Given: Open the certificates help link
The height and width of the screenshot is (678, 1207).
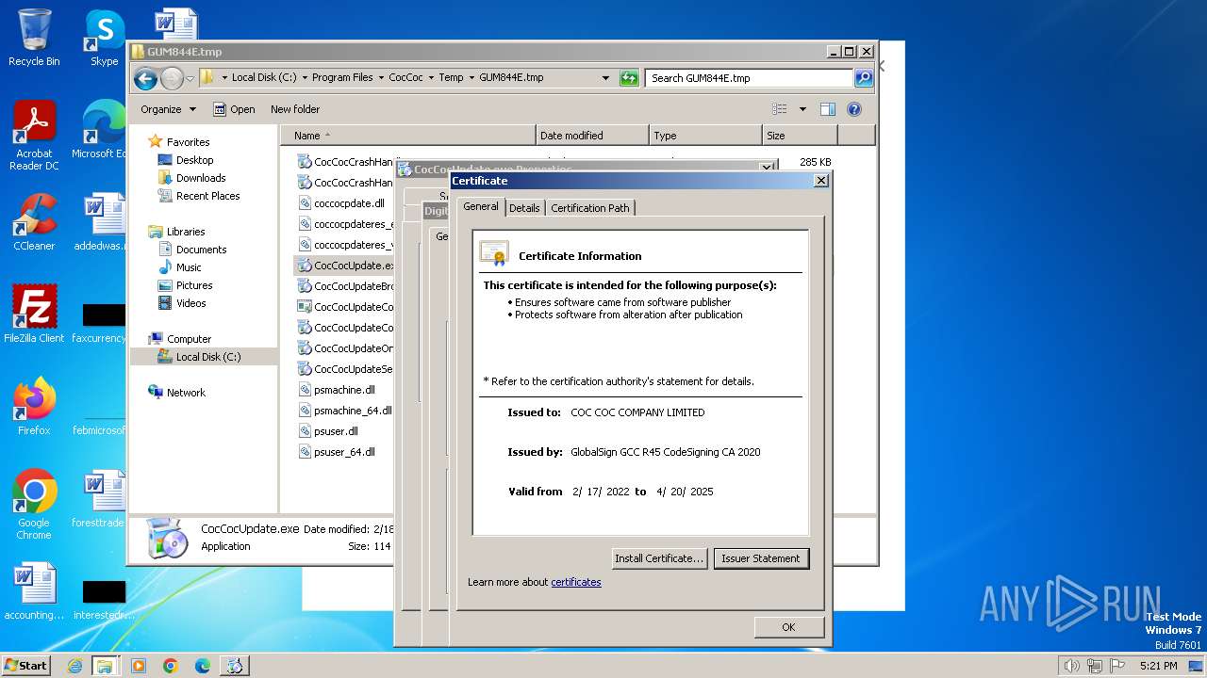Looking at the screenshot, I should 576,582.
